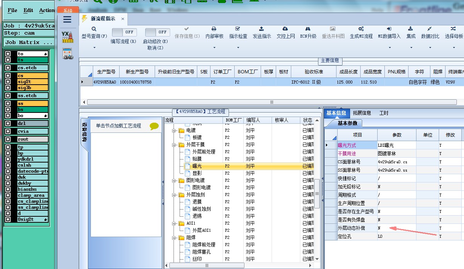Viewport: 464px width, 269px height.
Task: Click the 外层干膜 folder icon
Action: (182, 144)
